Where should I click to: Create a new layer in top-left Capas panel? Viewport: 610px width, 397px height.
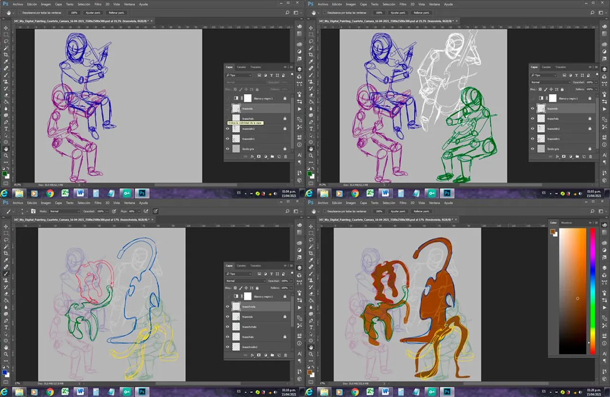[x=279, y=156]
